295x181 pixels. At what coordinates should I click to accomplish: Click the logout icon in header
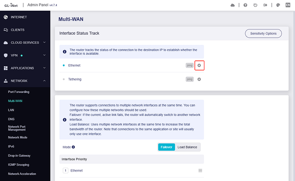[x=265, y=5]
